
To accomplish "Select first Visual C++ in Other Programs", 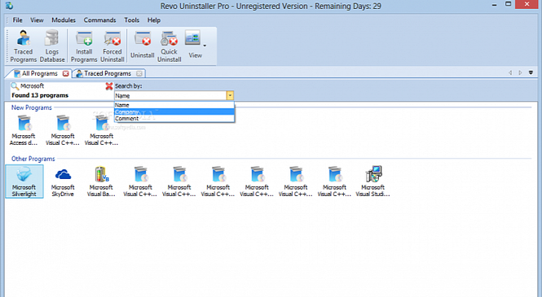I will (x=140, y=181).
